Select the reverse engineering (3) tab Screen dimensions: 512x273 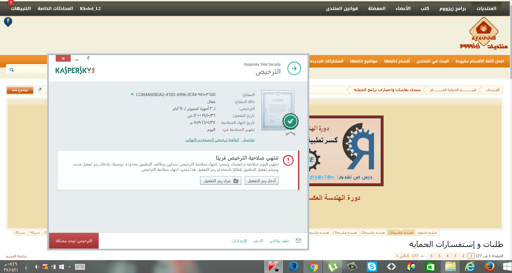(x=345, y=233)
